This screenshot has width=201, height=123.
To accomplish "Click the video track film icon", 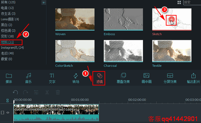I will coord(2,113).
